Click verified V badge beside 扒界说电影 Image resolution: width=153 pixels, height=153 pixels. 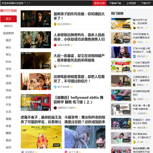pyautogui.click(x=71, y=66)
